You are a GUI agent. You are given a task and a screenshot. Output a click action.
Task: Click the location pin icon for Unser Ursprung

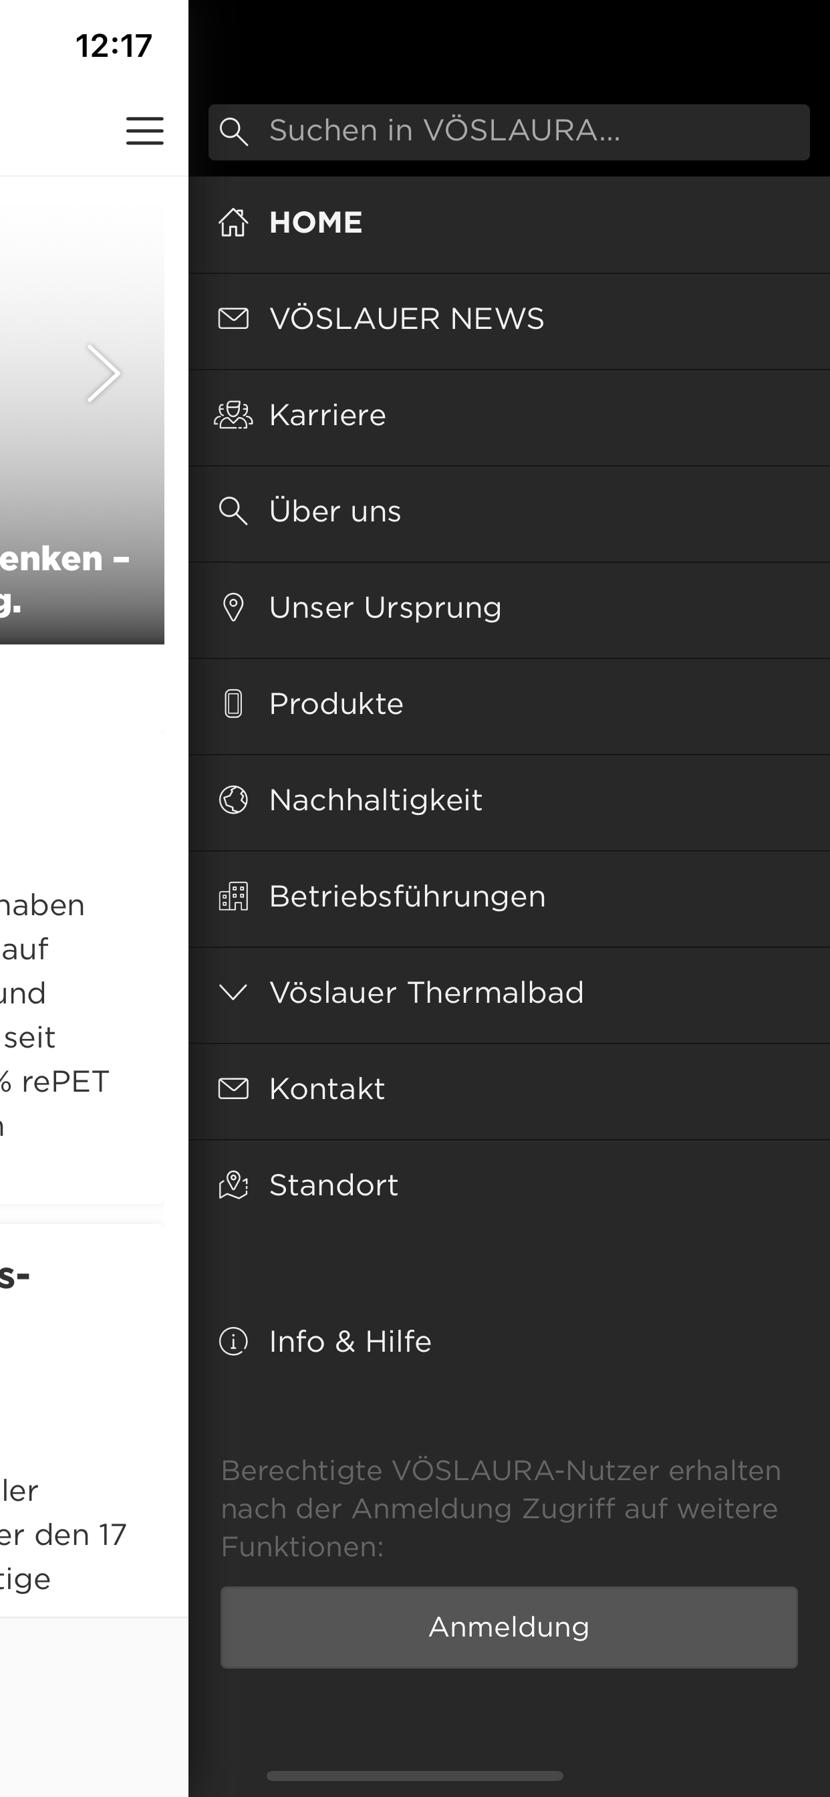233,608
